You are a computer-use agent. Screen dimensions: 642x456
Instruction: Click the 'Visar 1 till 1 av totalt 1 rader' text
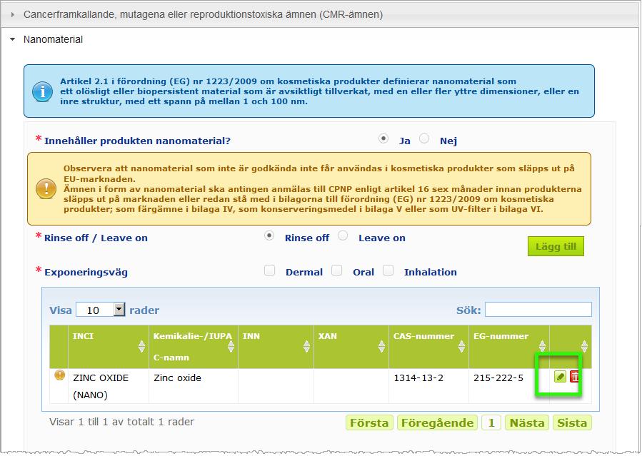coord(121,422)
